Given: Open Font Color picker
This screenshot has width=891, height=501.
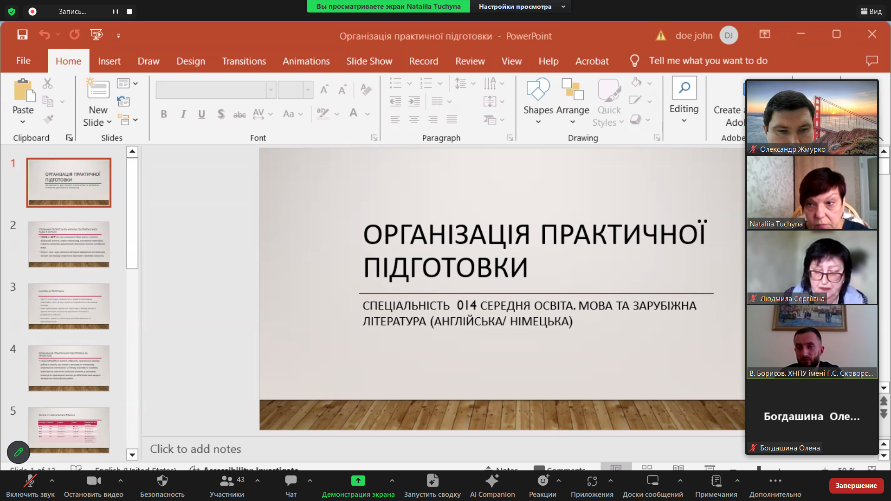Looking at the screenshot, I should point(354,114).
